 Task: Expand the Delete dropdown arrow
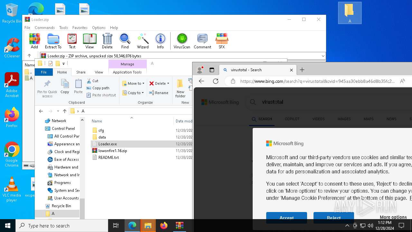(x=168, y=83)
